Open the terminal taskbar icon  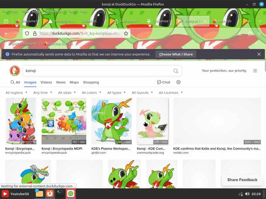(60, 194)
